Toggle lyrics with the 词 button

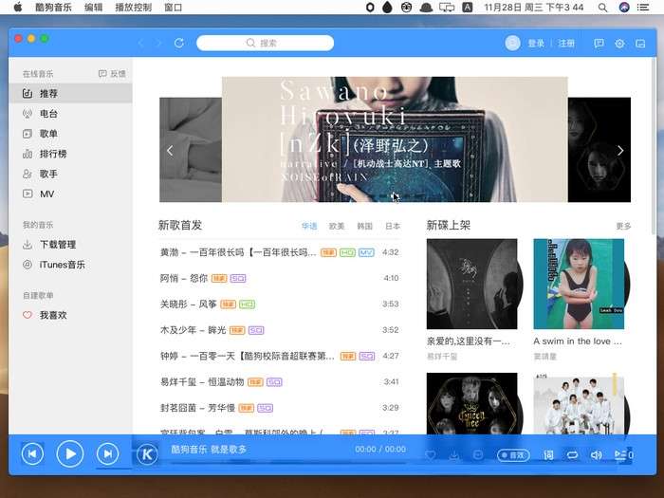coord(548,455)
